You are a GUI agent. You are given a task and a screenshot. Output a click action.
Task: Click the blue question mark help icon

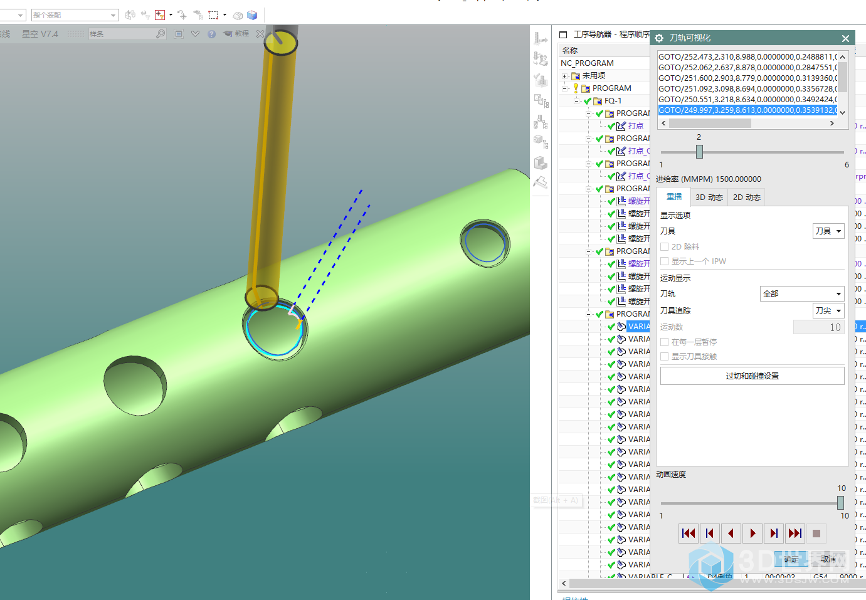(211, 34)
